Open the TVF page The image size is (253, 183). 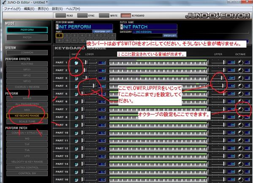click(27, 144)
